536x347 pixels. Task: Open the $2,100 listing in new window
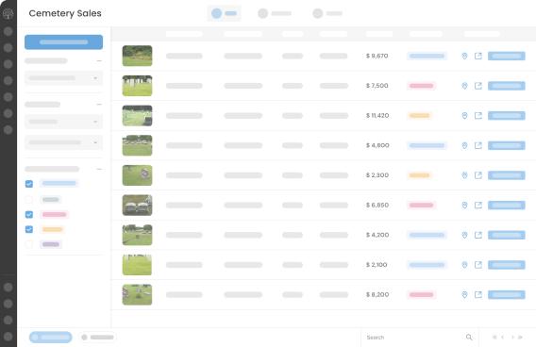click(477, 265)
